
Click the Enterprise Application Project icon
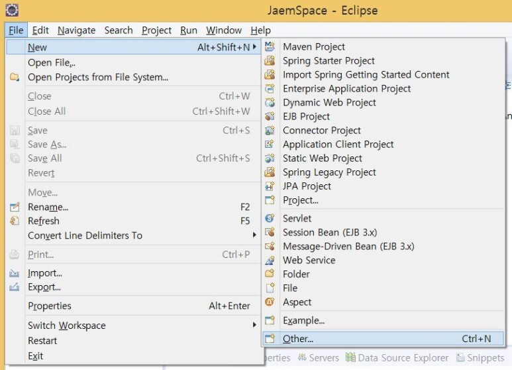click(x=270, y=89)
